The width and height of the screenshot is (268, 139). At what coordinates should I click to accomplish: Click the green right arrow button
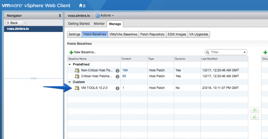254,117
